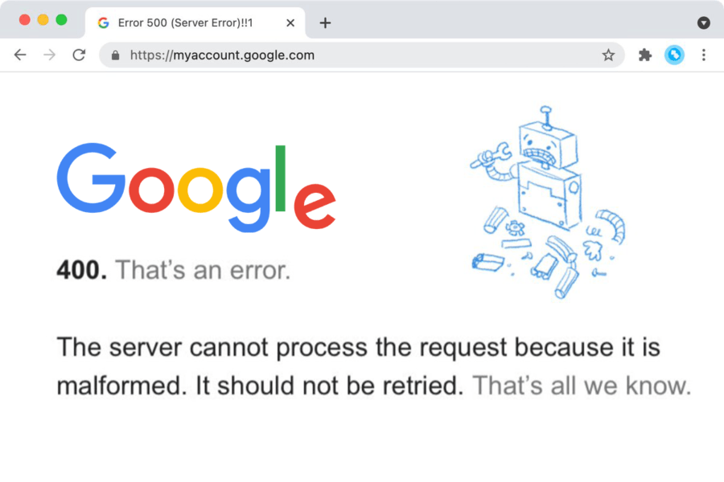The height and width of the screenshot is (482, 724).
Task: Click the forward navigation arrow
Action: (49, 55)
